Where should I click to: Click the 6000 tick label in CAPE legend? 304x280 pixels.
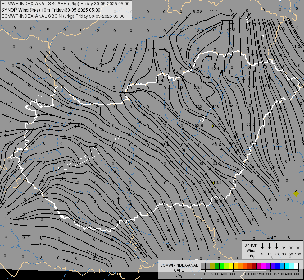[x=298, y=274]
